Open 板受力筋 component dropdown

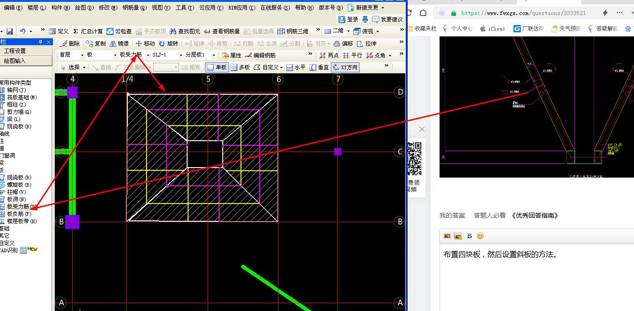coord(148,55)
